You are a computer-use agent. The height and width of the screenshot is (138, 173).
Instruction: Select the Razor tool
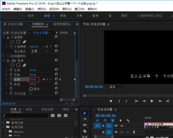tap(85, 131)
